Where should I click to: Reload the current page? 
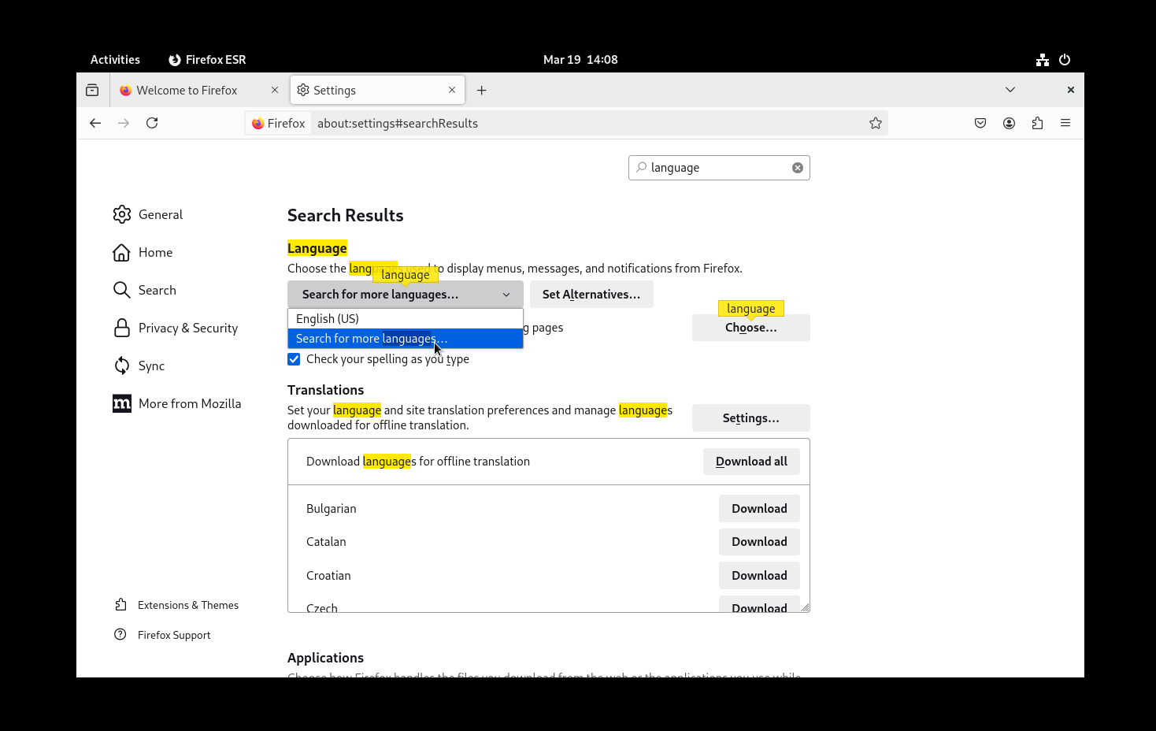click(152, 123)
